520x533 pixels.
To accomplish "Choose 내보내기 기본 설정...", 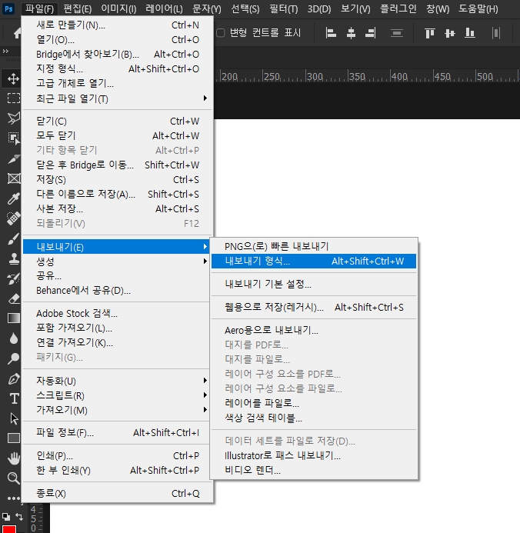I will tap(314, 284).
